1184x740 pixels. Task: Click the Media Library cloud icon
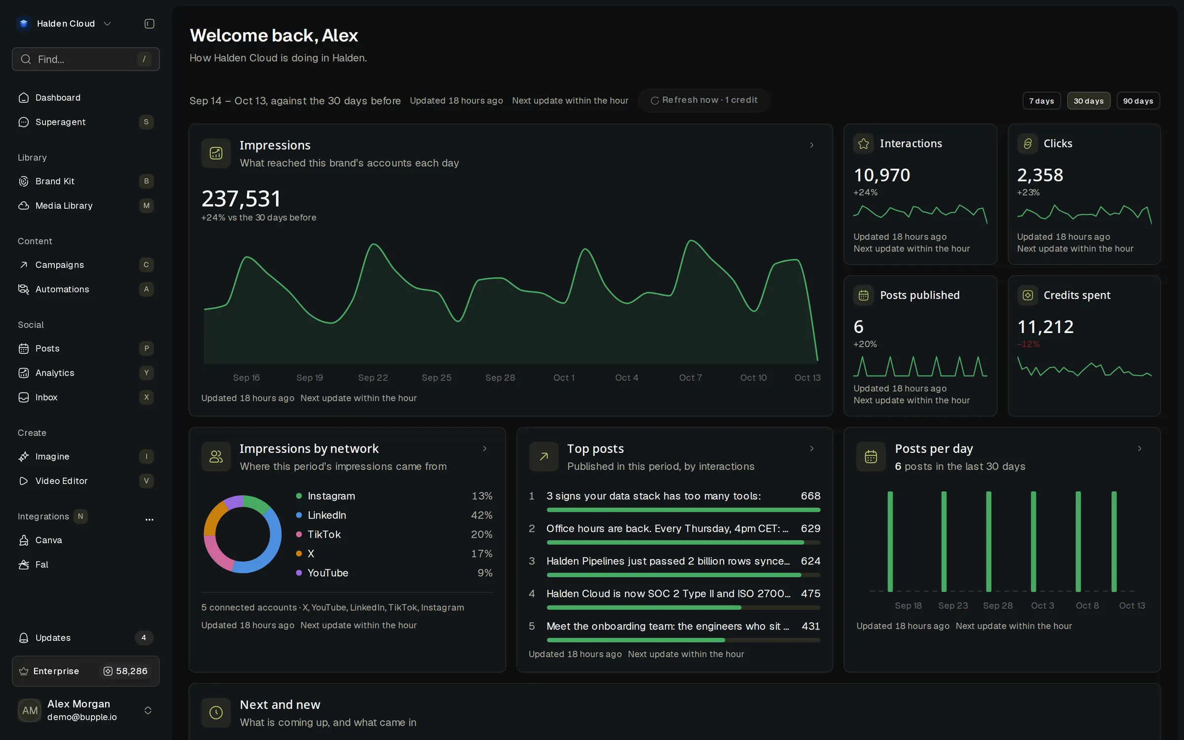(24, 205)
